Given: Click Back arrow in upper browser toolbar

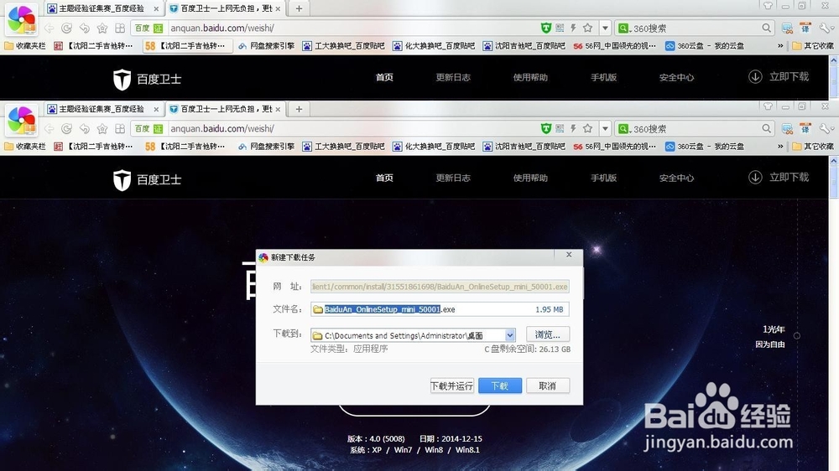Looking at the screenshot, I should coord(50,28).
